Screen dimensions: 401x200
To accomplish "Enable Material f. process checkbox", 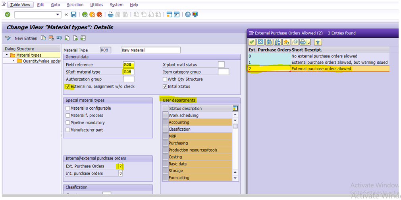I will (x=68, y=115).
